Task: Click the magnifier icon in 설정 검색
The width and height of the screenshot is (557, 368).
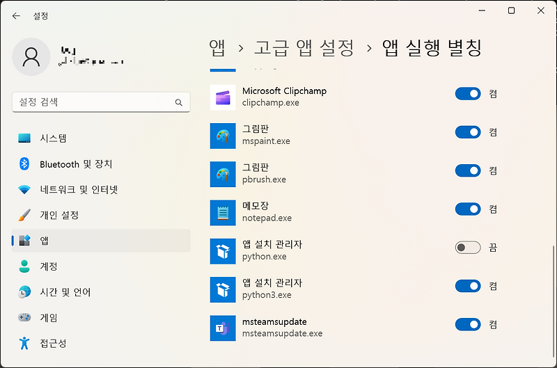Action: coord(179,102)
